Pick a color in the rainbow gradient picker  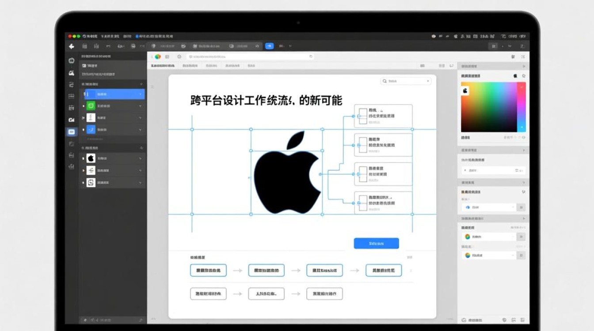point(488,107)
